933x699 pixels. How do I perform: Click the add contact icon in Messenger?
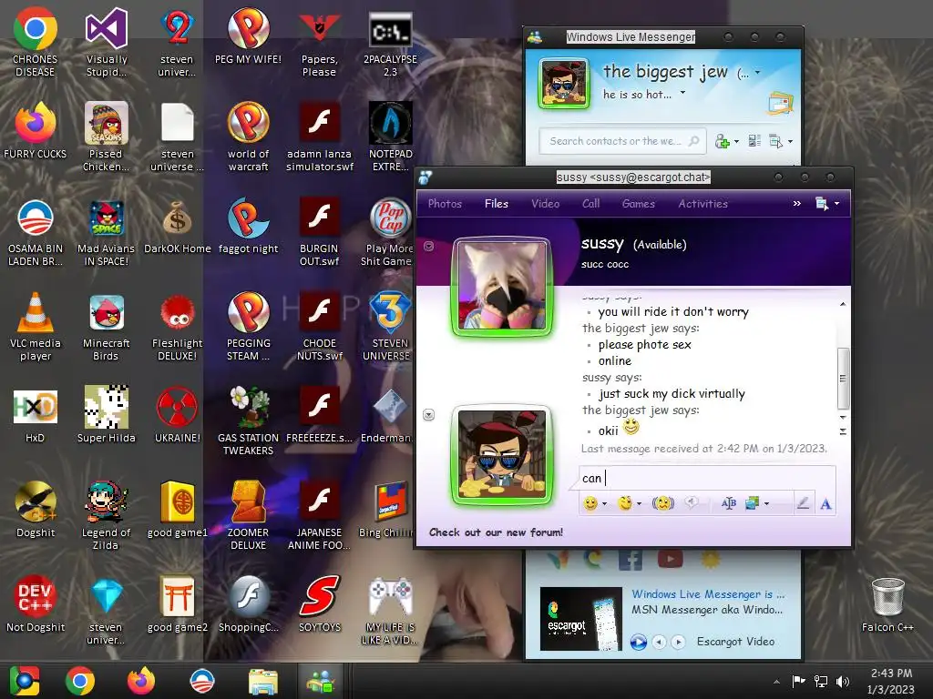(722, 141)
